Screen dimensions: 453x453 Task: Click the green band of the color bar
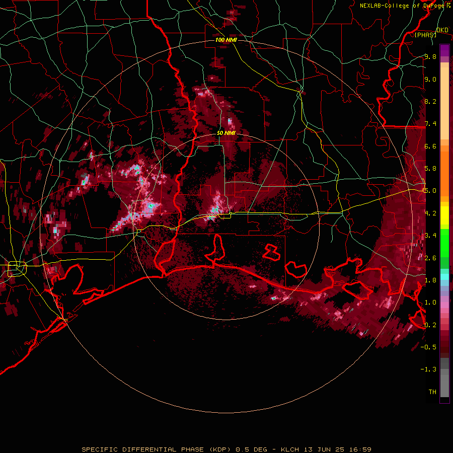point(444,249)
